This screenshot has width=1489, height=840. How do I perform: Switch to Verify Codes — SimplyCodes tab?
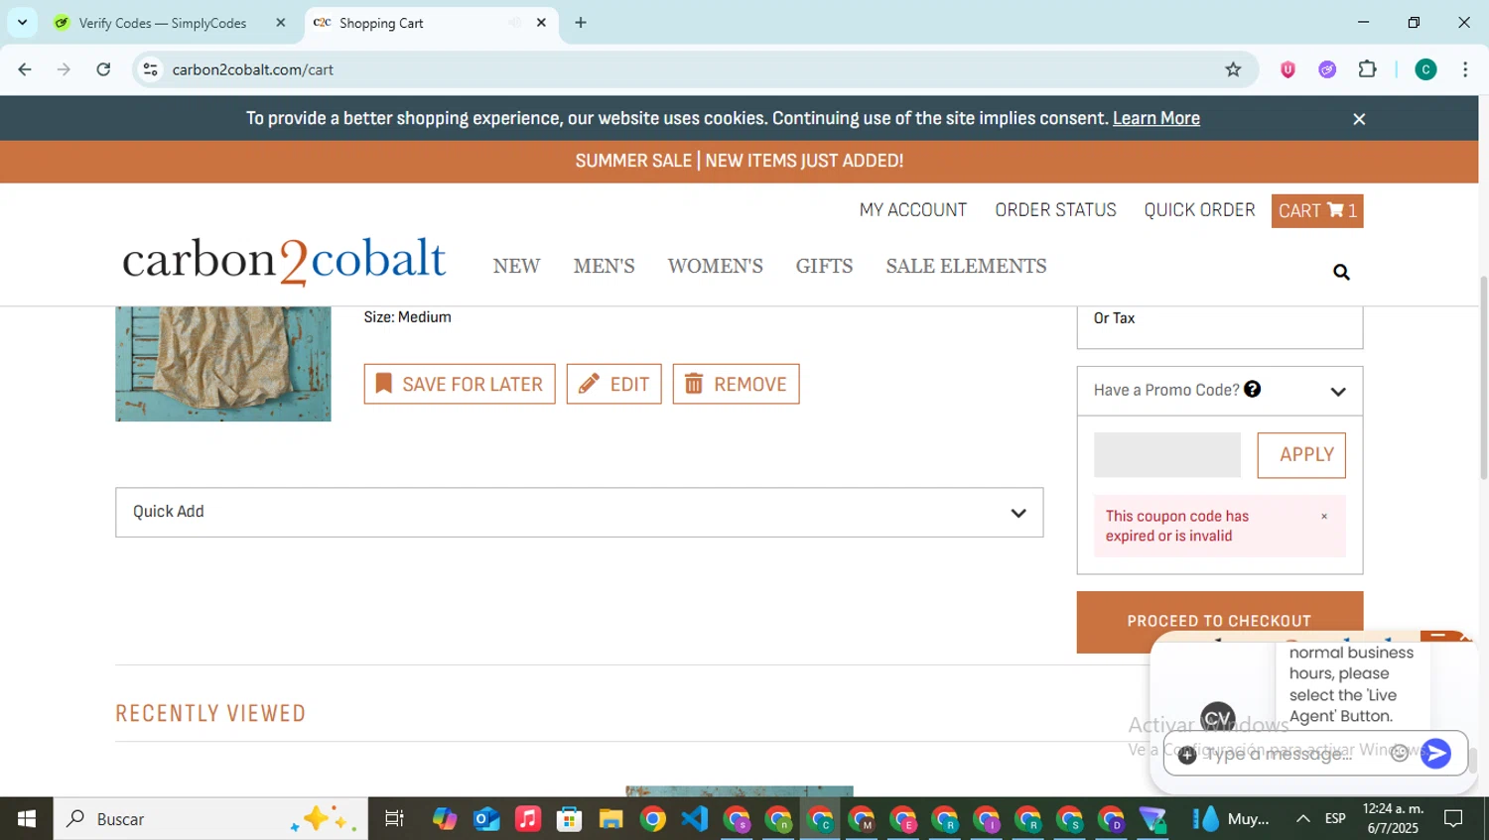click(163, 23)
